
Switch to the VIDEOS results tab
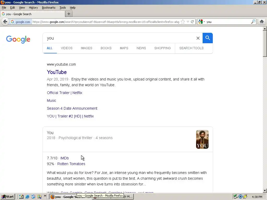click(66, 48)
